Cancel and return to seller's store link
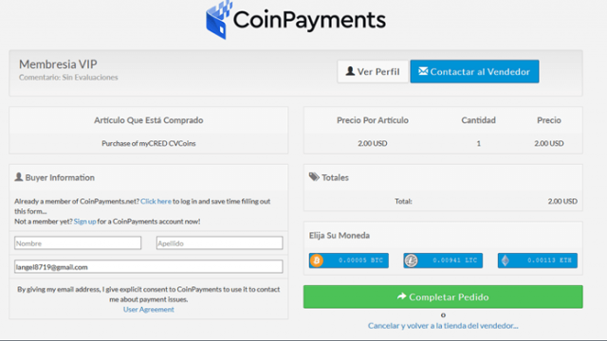 click(x=443, y=326)
